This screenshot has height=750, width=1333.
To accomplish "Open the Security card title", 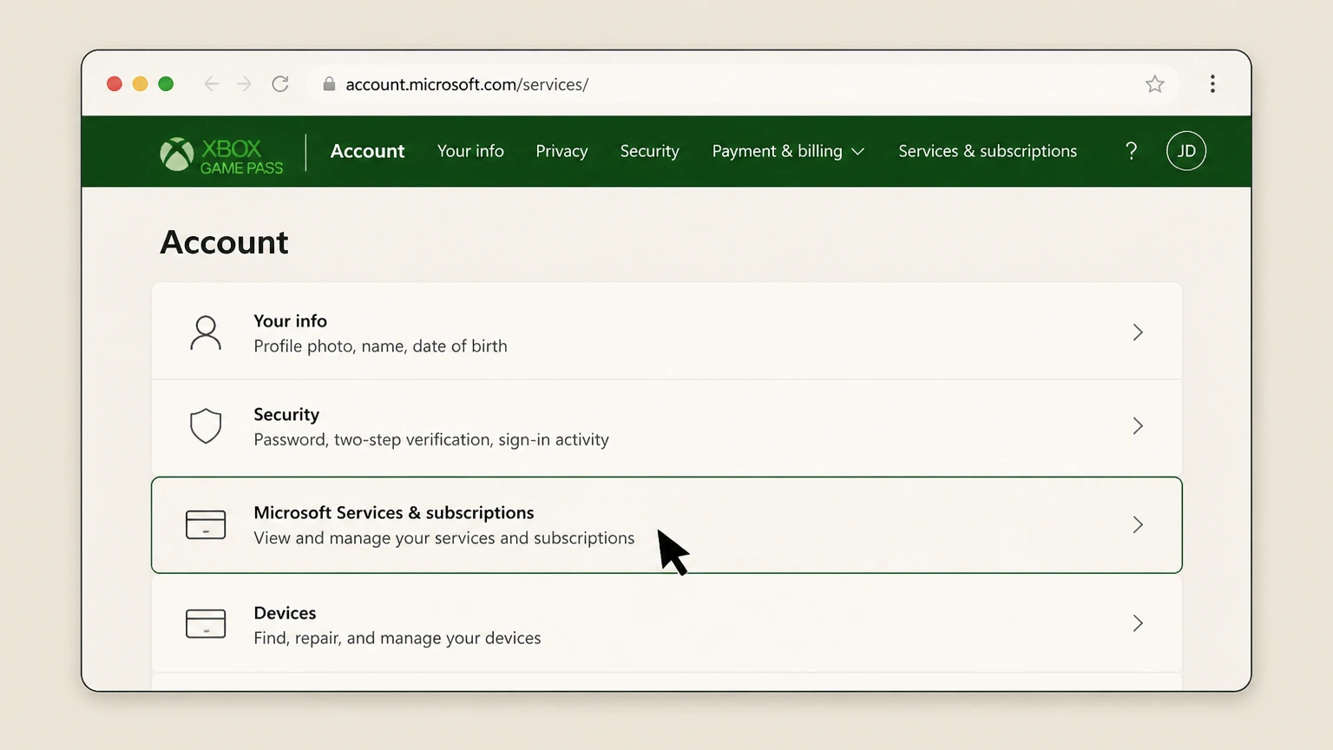I will pyautogui.click(x=286, y=415).
